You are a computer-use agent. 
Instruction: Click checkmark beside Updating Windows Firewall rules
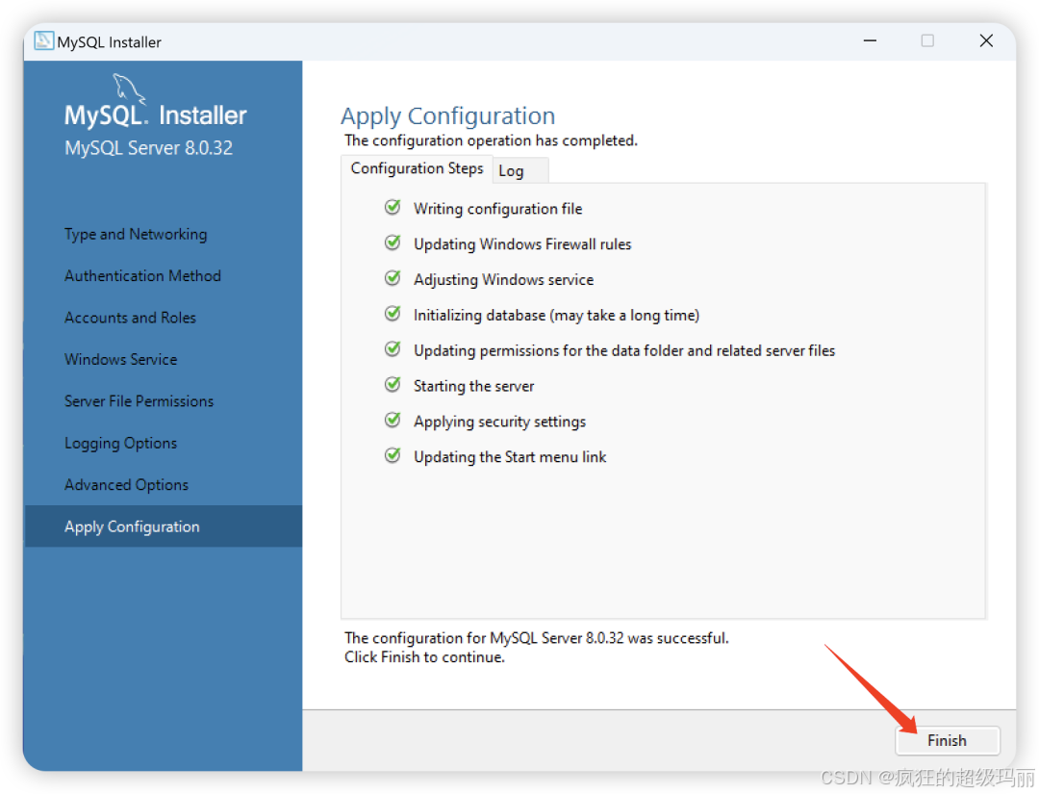click(393, 243)
